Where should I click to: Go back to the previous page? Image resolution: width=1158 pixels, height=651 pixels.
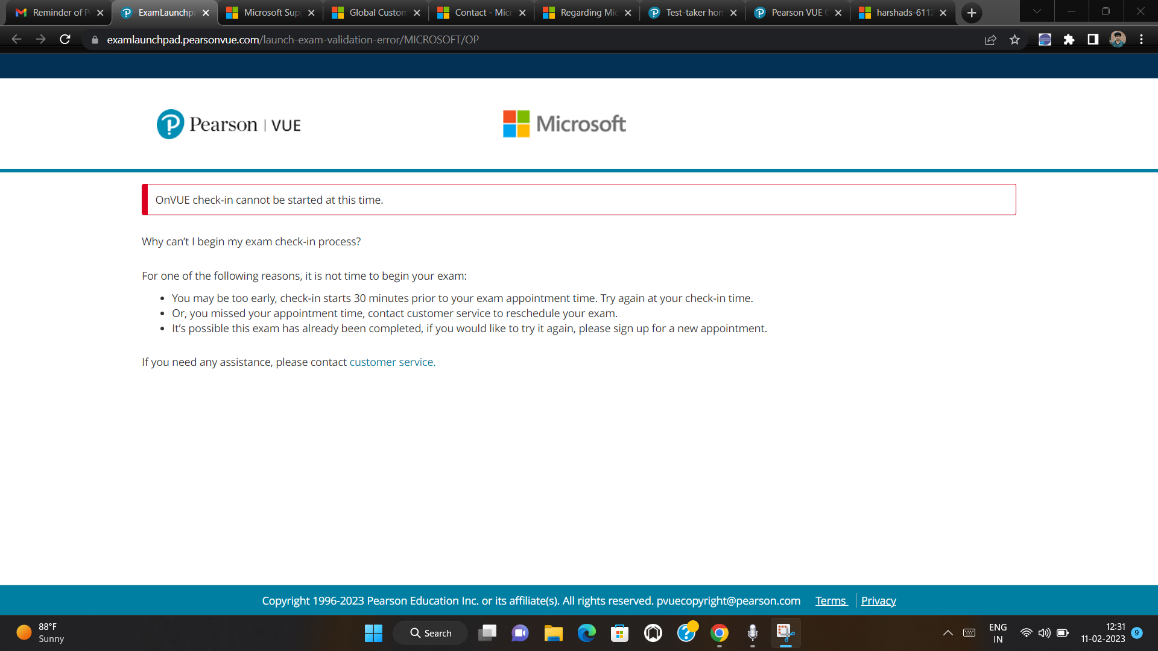[16, 39]
